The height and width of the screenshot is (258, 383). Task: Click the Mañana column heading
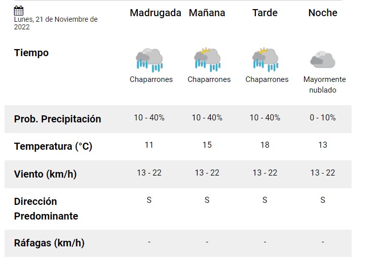coord(207,13)
